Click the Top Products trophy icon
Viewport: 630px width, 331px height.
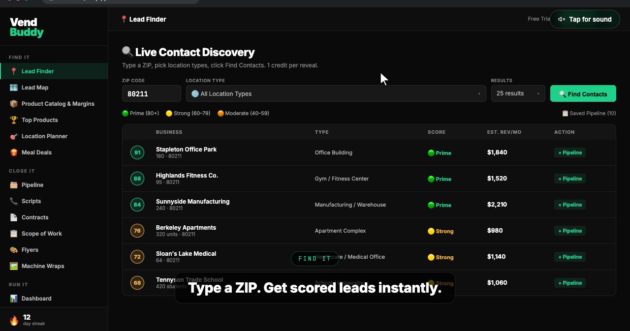click(x=14, y=120)
